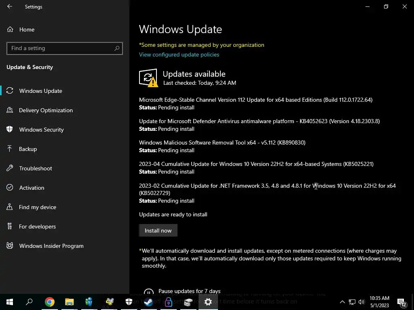The width and height of the screenshot is (414, 310).
Task: Click the Updates are ready to install text
Action: [173, 214]
